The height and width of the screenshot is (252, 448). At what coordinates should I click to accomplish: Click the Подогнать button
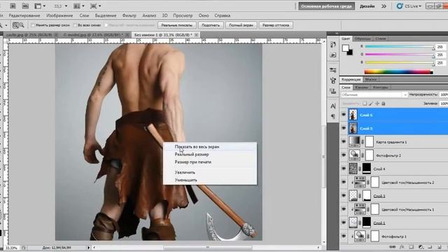(211, 25)
